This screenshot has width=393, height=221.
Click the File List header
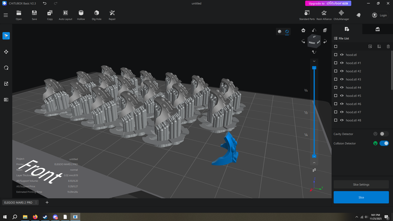(341, 38)
